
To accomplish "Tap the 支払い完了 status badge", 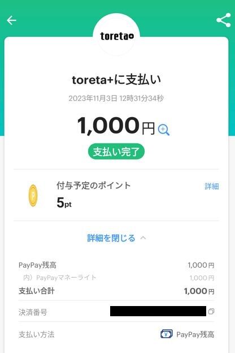I will 116,152.
